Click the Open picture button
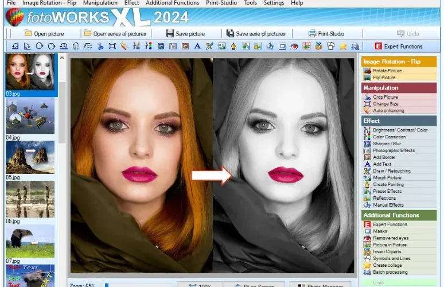This screenshot has height=287, width=444. (44, 34)
